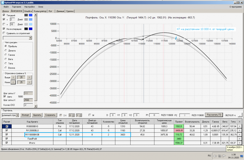This screenshot has width=244, height=160.
Task: Switch to the Калькулятор tab
Action: tap(40, 11)
